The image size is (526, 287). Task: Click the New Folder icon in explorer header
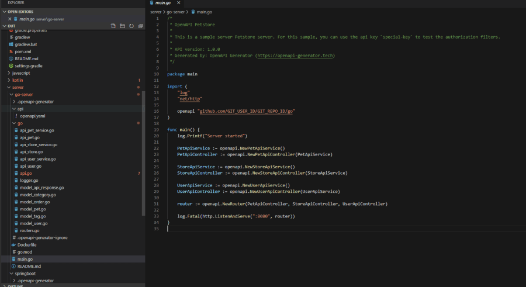[122, 26]
